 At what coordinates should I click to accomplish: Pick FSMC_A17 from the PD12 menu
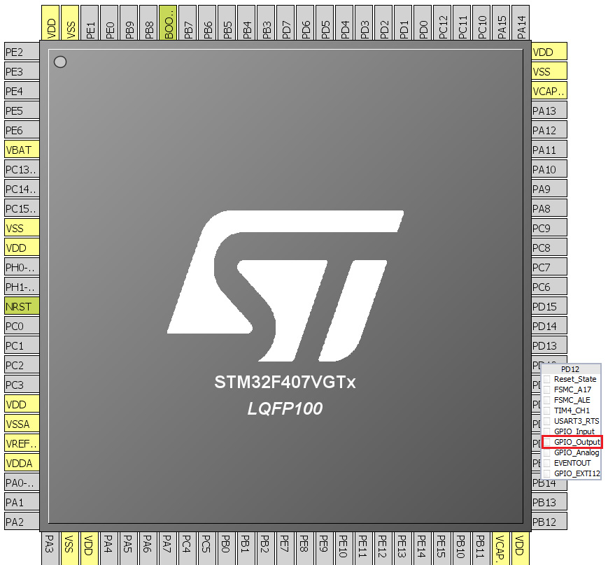(x=572, y=389)
